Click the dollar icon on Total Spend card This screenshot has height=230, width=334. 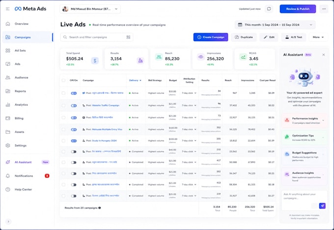pos(95,61)
